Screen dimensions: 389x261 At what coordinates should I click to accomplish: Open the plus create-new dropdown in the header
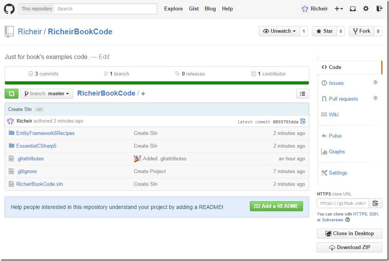(x=338, y=9)
